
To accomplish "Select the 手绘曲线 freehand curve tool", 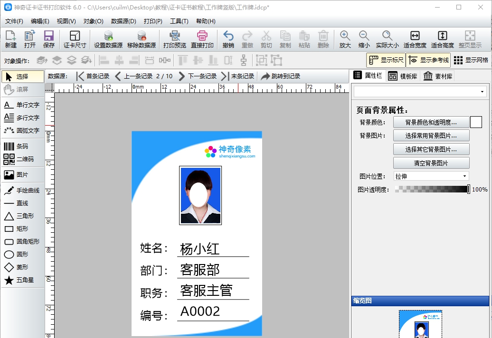I will coord(21,191).
